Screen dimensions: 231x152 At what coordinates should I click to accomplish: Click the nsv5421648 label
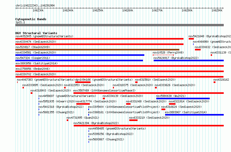[210, 36]
